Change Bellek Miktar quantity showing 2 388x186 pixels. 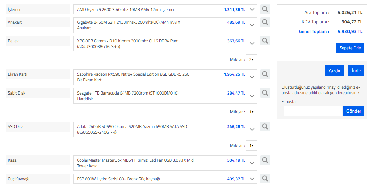[252, 60]
